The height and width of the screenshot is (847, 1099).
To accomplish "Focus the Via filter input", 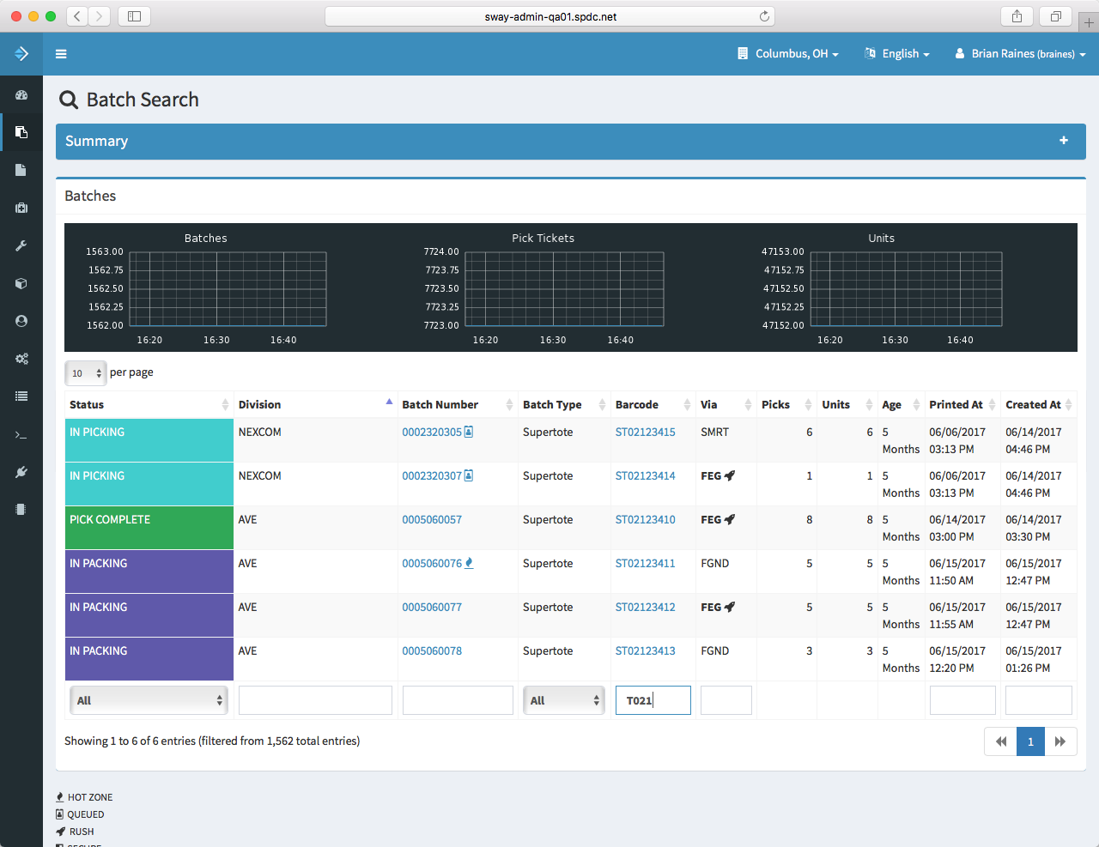I will 726,700.
